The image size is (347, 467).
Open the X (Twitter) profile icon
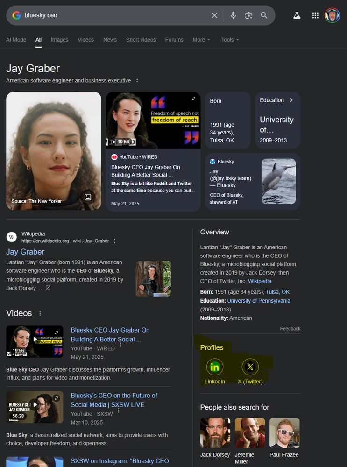coord(250,367)
